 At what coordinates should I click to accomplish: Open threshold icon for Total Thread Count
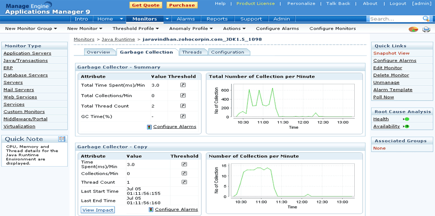click(183, 106)
